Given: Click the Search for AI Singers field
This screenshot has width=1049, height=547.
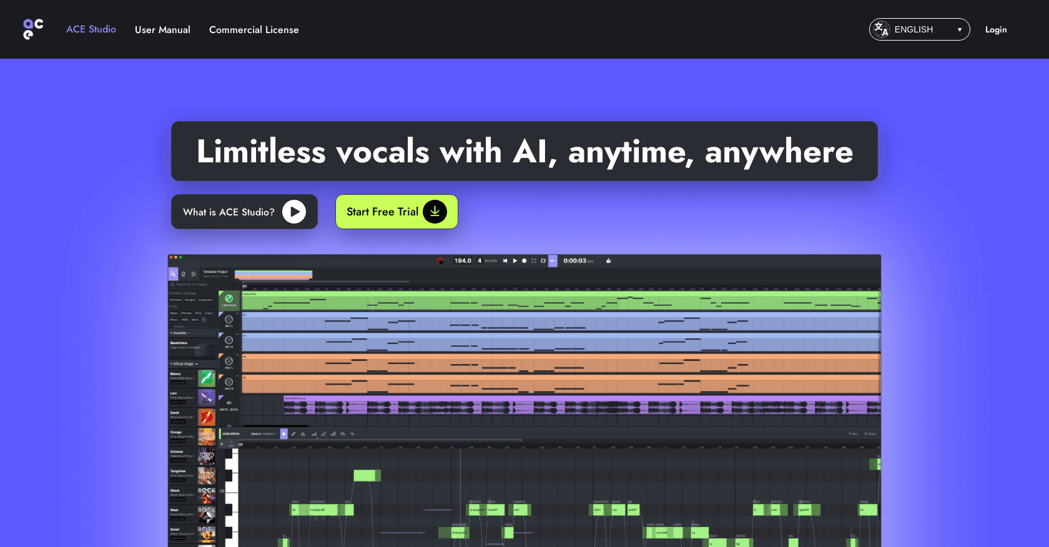Looking at the screenshot, I should click(x=192, y=284).
